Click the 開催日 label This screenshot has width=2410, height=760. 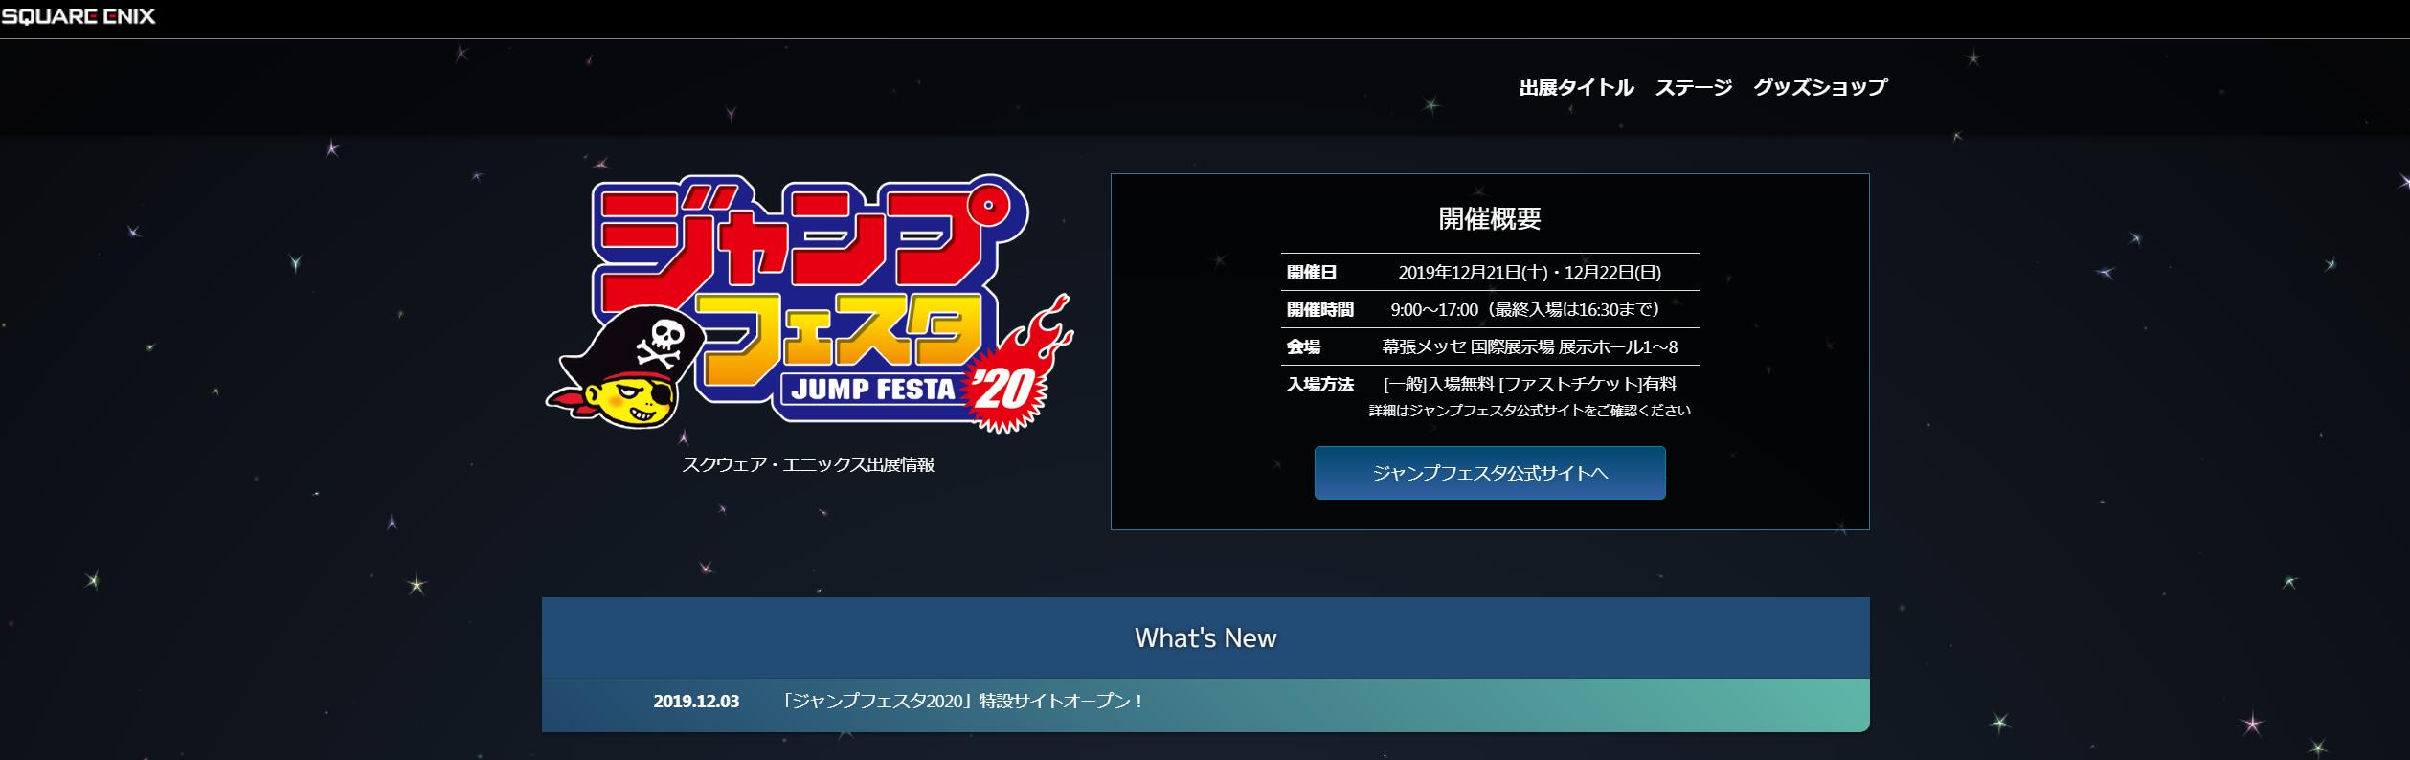pos(1312,273)
